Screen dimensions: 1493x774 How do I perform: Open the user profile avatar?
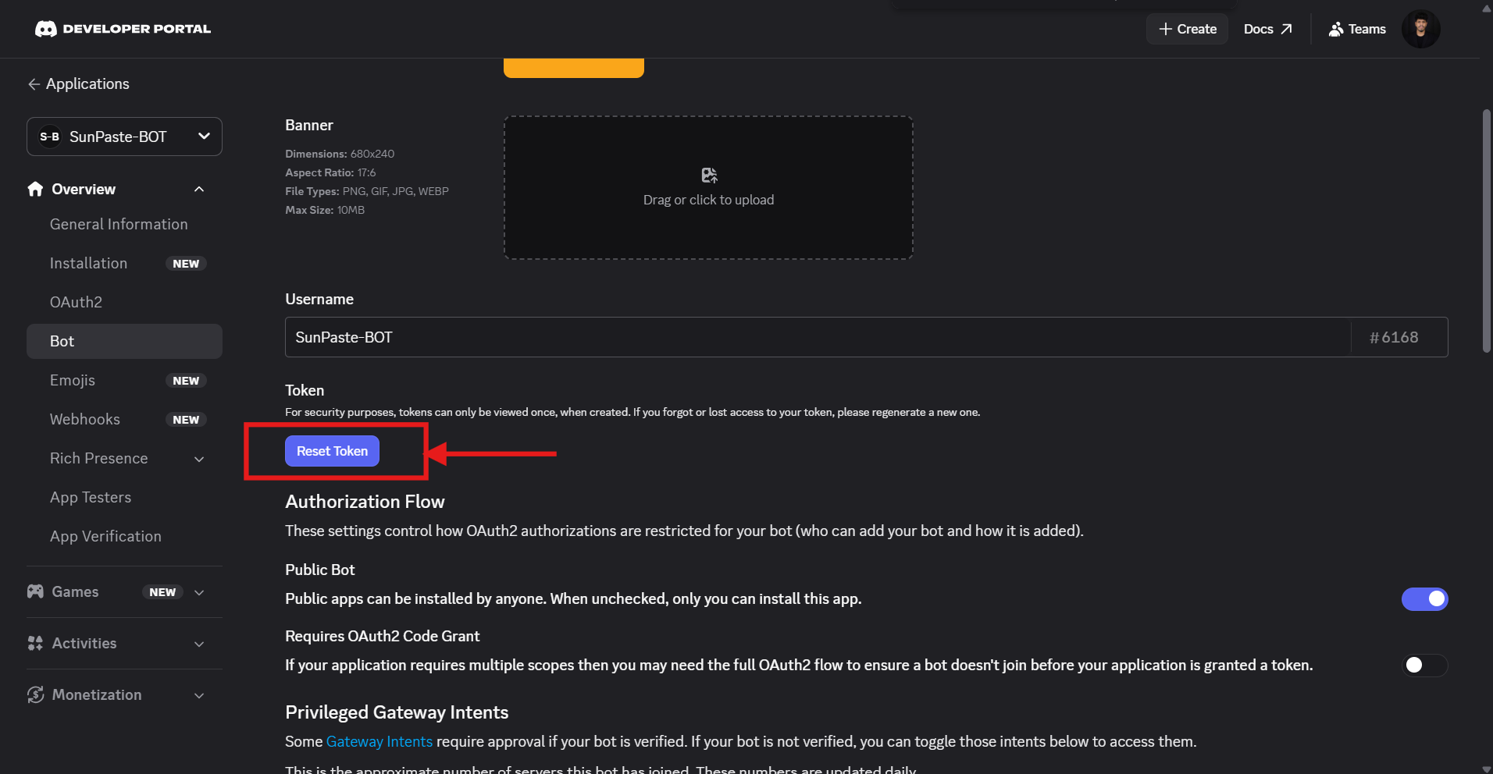pos(1420,29)
